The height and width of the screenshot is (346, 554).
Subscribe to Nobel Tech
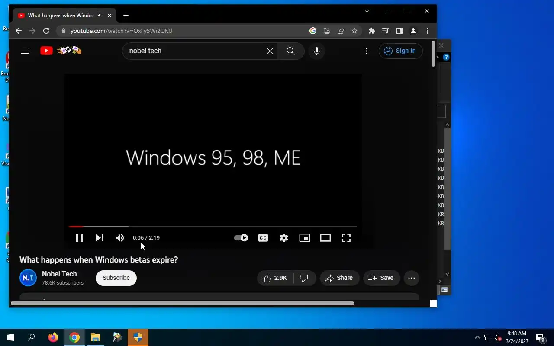pyautogui.click(x=116, y=278)
